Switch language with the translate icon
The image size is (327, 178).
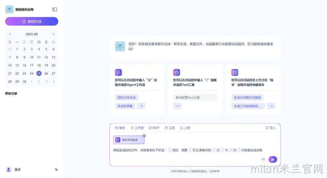56,170
